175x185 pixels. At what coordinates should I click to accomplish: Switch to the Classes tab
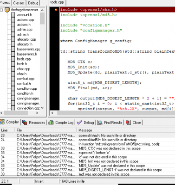click(x=19, y=3)
